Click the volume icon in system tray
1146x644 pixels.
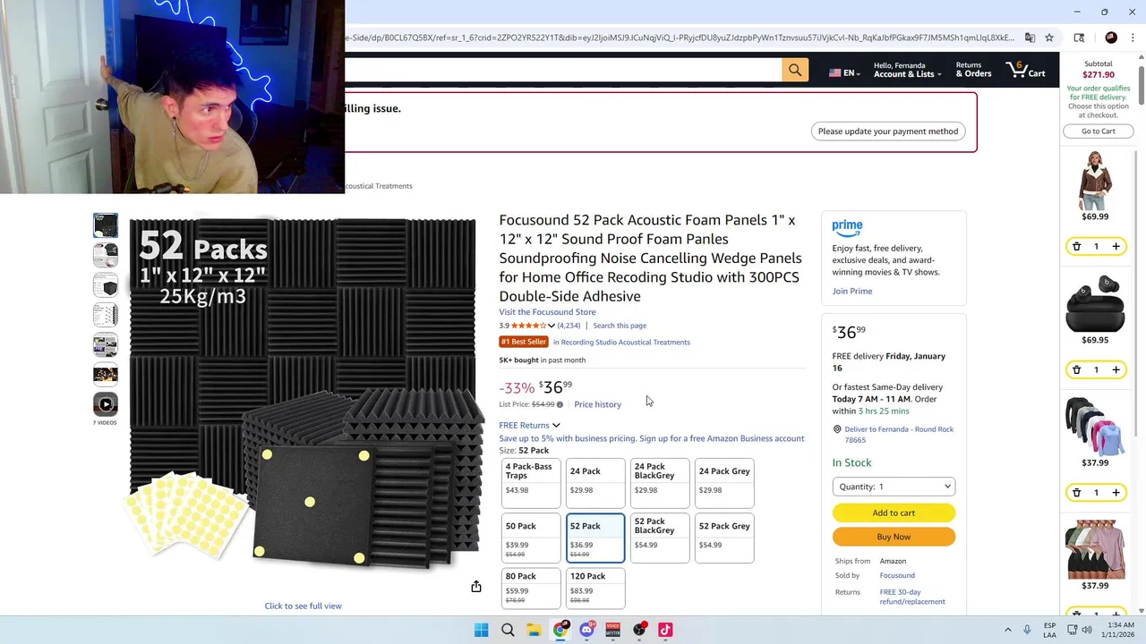tap(1087, 630)
